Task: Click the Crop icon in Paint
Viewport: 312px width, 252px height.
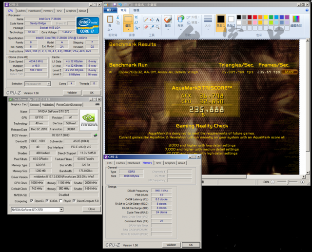Action: 136,18
